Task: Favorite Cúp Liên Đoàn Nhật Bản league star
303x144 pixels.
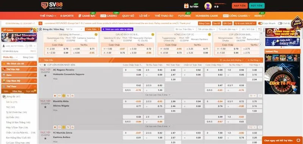Action: 45,65
